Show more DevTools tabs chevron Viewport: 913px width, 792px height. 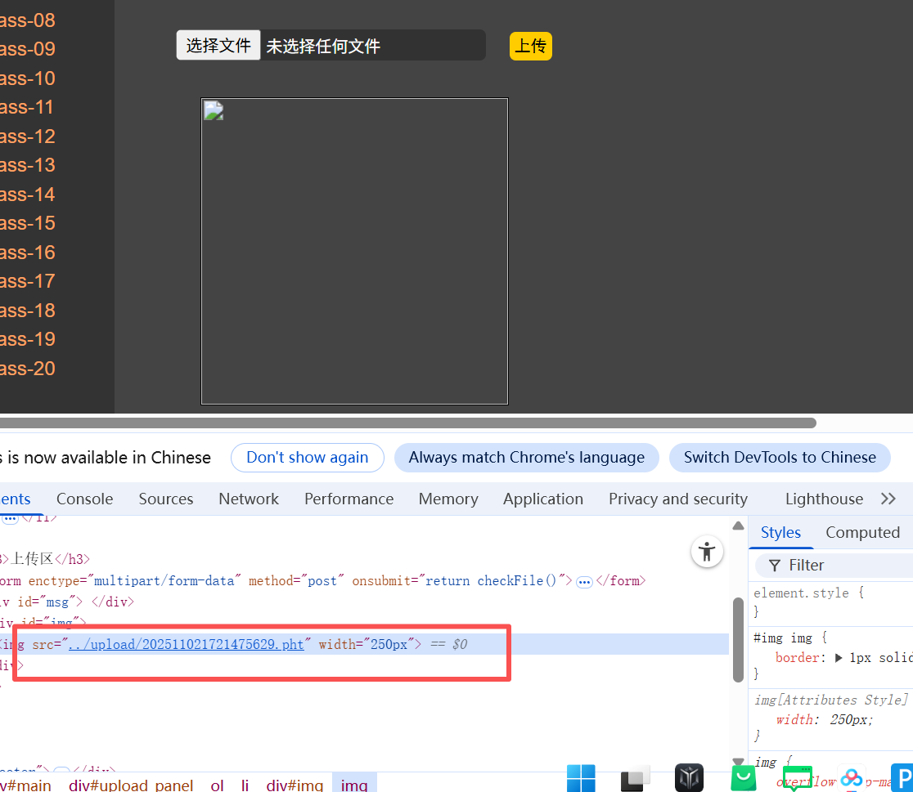click(888, 499)
